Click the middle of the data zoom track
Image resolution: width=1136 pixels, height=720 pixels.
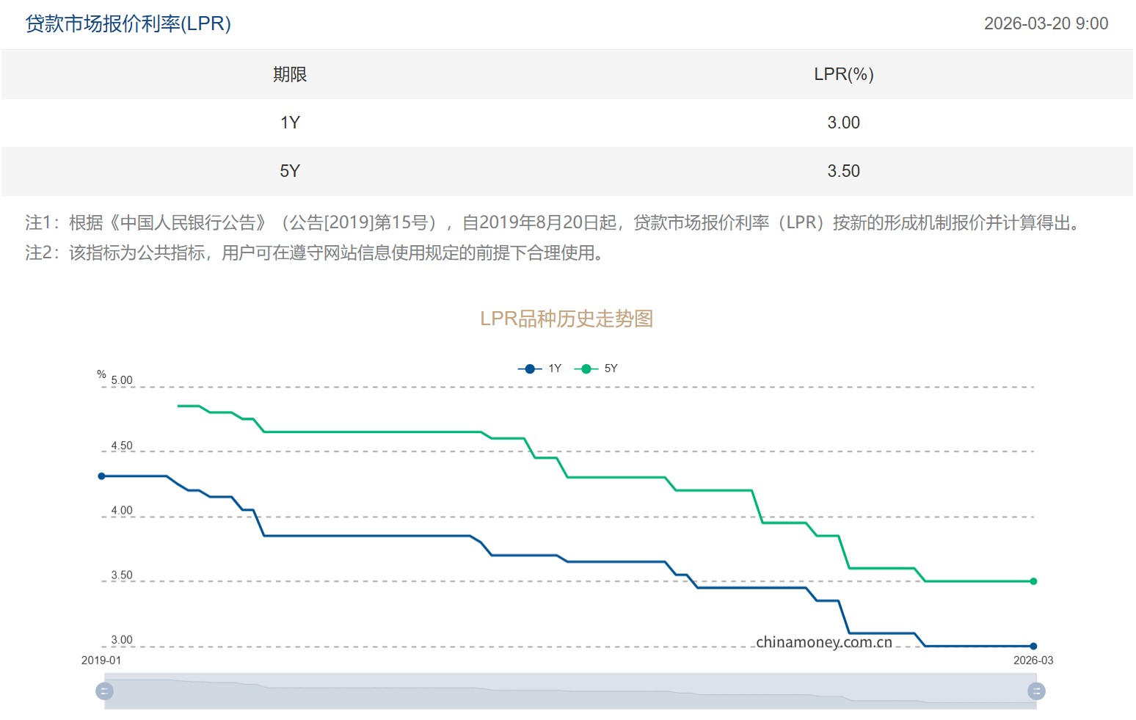(570, 691)
